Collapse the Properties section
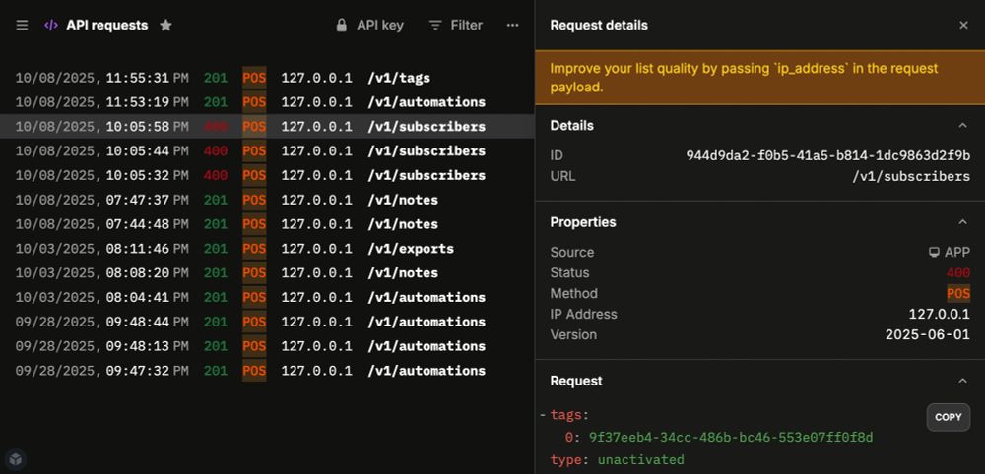 962,222
